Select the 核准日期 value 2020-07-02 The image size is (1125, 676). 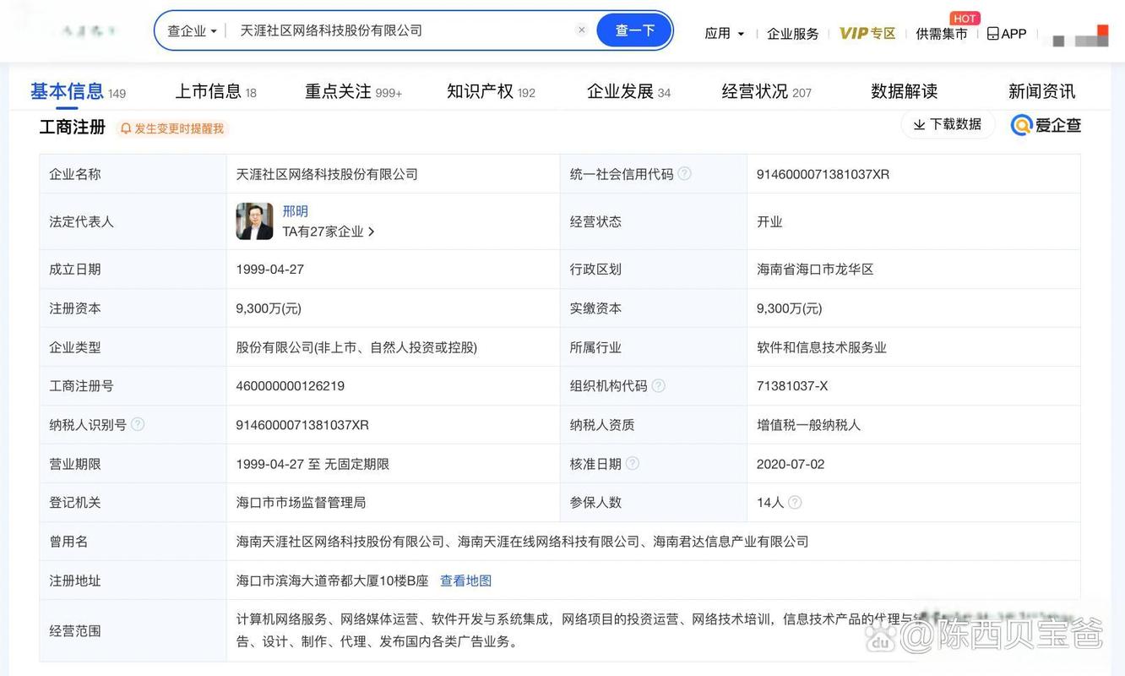click(791, 464)
